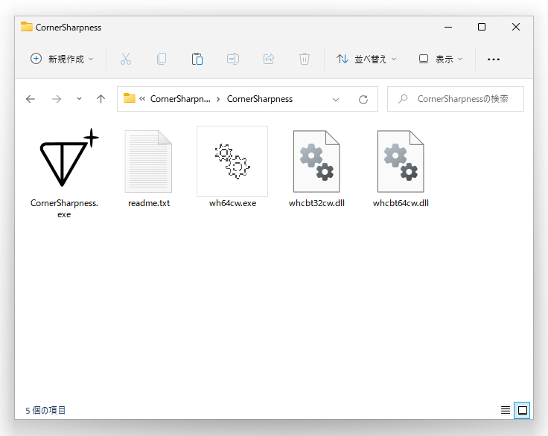Click the whcbt32cw.dll file name
The height and width of the screenshot is (436, 548).
pyautogui.click(x=316, y=203)
